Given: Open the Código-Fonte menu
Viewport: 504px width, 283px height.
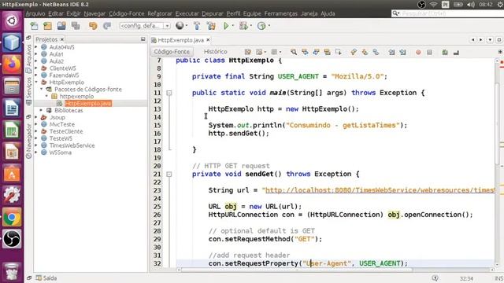Looking at the screenshot, I should 126,13.
